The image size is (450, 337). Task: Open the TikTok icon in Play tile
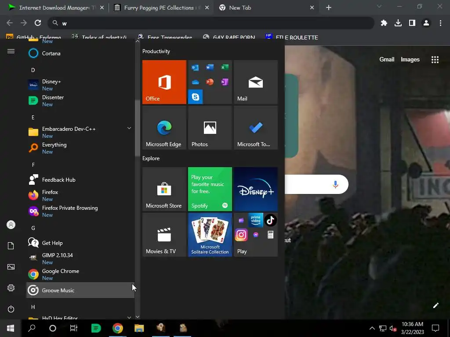(x=270, y=220)
